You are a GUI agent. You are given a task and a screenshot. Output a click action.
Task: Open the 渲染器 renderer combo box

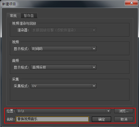click(63, 30)
